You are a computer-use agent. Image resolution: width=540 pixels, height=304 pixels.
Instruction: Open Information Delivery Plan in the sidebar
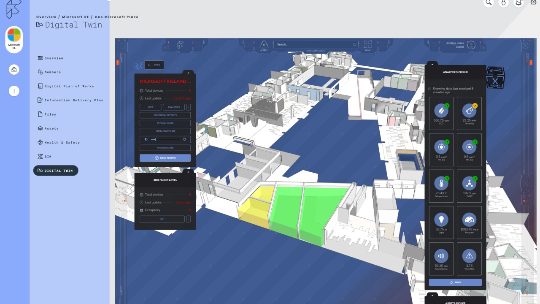(70, 100)
